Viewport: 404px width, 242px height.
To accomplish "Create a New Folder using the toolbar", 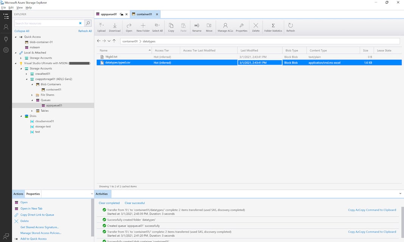I will click(143, 26).
